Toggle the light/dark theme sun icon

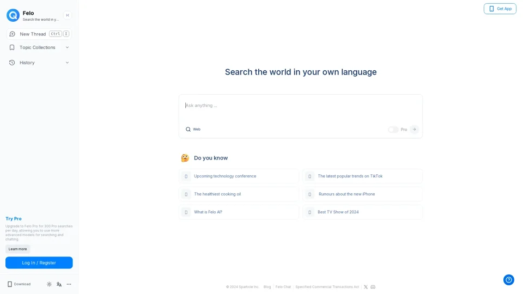(49, 284)
